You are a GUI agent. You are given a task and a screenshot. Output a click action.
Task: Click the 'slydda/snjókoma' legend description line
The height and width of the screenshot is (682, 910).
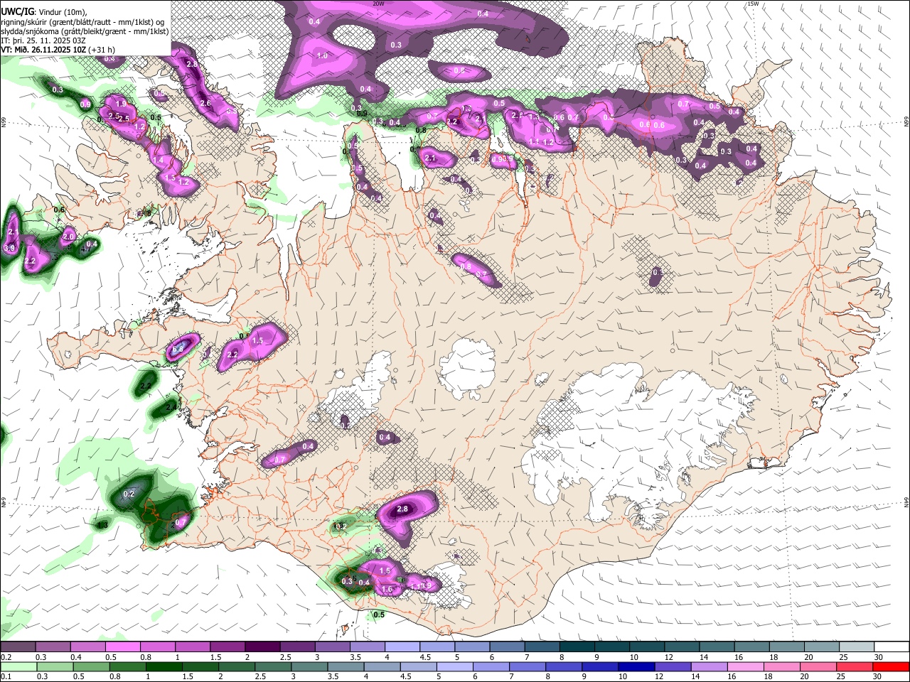pos(85,31)
